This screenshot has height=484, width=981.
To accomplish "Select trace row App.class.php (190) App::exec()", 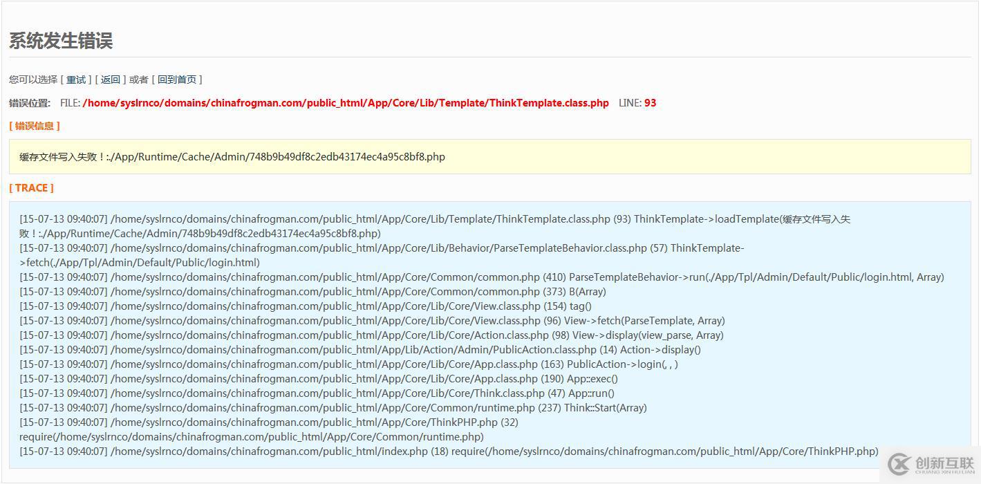I will click(319, 379).
